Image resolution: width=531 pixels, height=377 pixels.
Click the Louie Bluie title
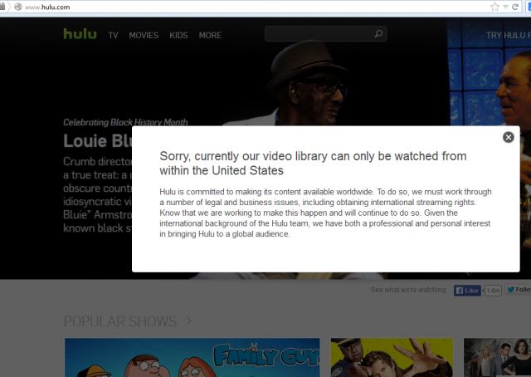(98, 140)
